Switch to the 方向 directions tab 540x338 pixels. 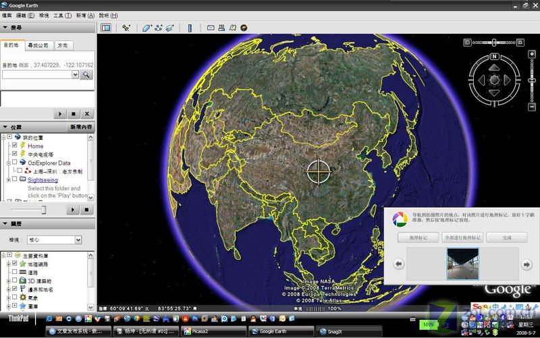63,45
